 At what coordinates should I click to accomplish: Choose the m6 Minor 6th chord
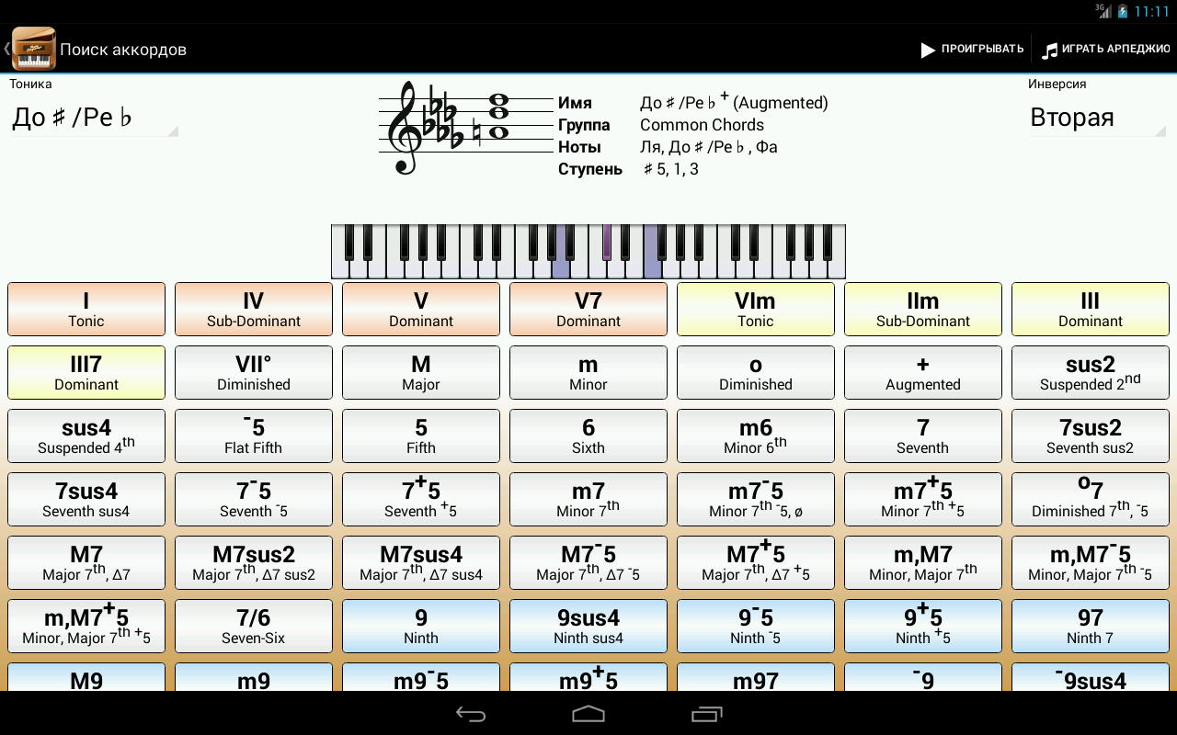click(756, 436)
